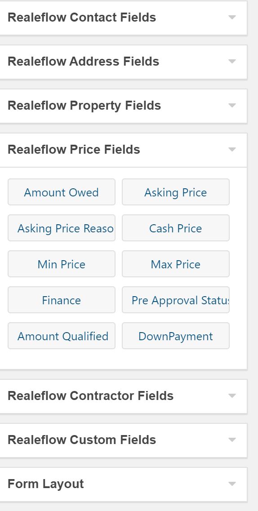The image size is (258, 511).
Task: Expand the Form Layout arrow
Action: pos(232,484)
